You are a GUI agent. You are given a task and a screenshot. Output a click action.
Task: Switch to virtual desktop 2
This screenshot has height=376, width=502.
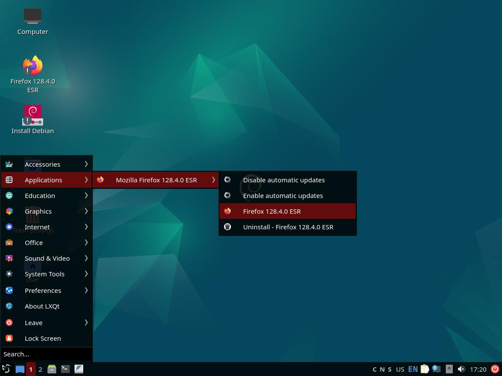(41, 369)
